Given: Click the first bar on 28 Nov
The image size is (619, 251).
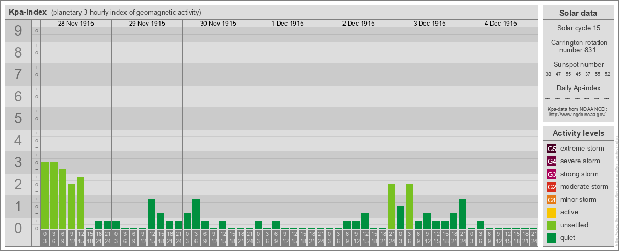Looking at the screenshot, I should pos(45,195).
